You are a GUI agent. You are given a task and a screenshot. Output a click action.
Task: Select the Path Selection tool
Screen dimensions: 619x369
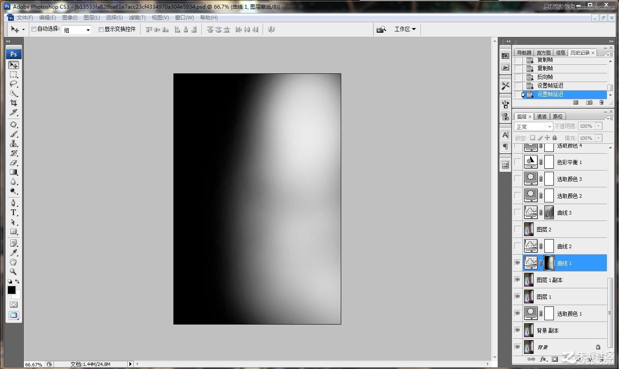13,222
